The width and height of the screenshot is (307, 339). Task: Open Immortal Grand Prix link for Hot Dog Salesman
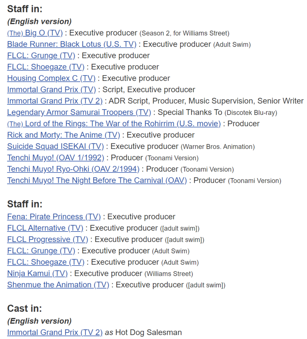click(55, 332)
